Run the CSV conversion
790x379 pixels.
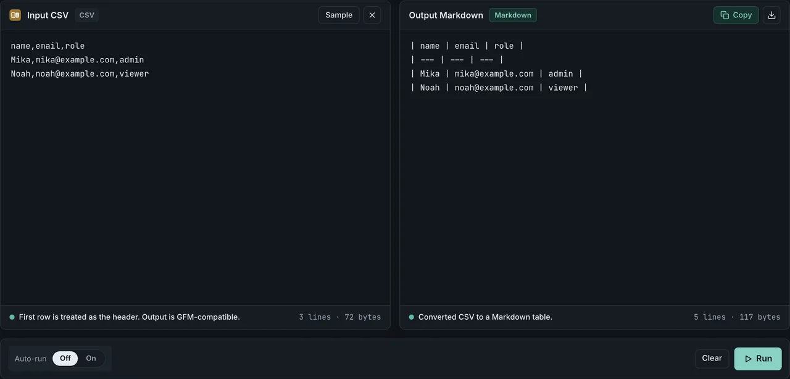coord(758,359)
